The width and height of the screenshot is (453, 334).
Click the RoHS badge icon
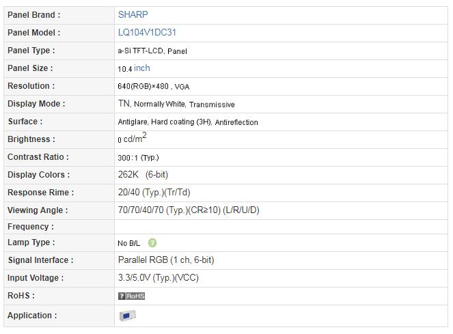[x=131, y=296]
